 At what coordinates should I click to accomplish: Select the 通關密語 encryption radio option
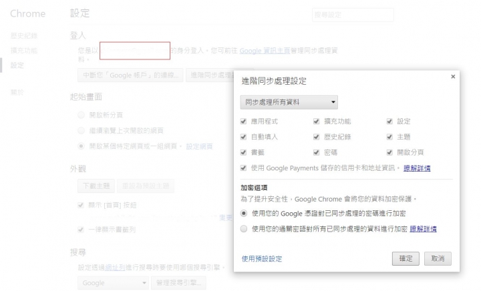tap(244, 229)
